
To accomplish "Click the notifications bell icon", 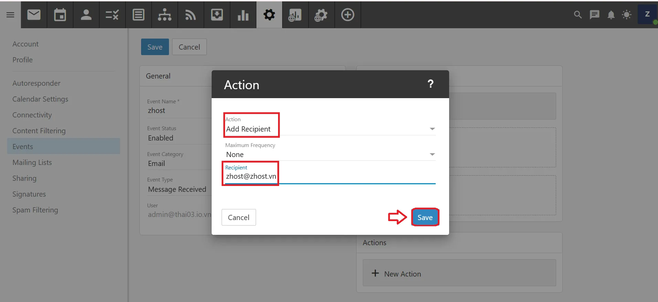I will coord(611,15).
